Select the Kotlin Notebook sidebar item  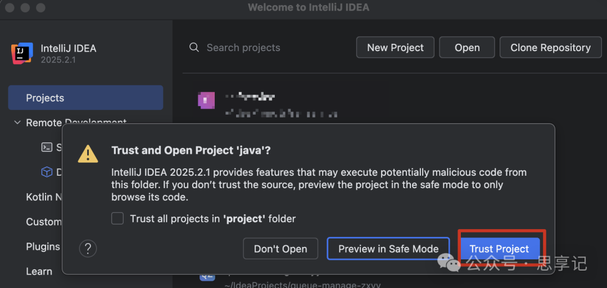point(44,196)
